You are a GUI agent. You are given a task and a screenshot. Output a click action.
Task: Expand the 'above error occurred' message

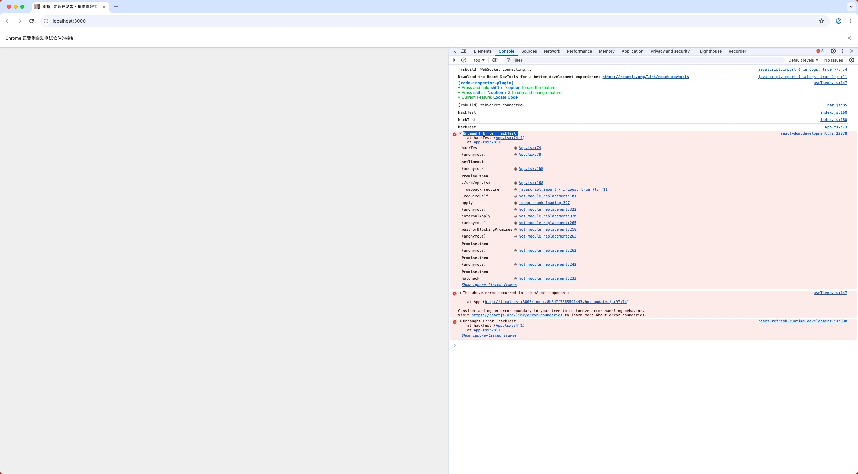tap(461, 293)
